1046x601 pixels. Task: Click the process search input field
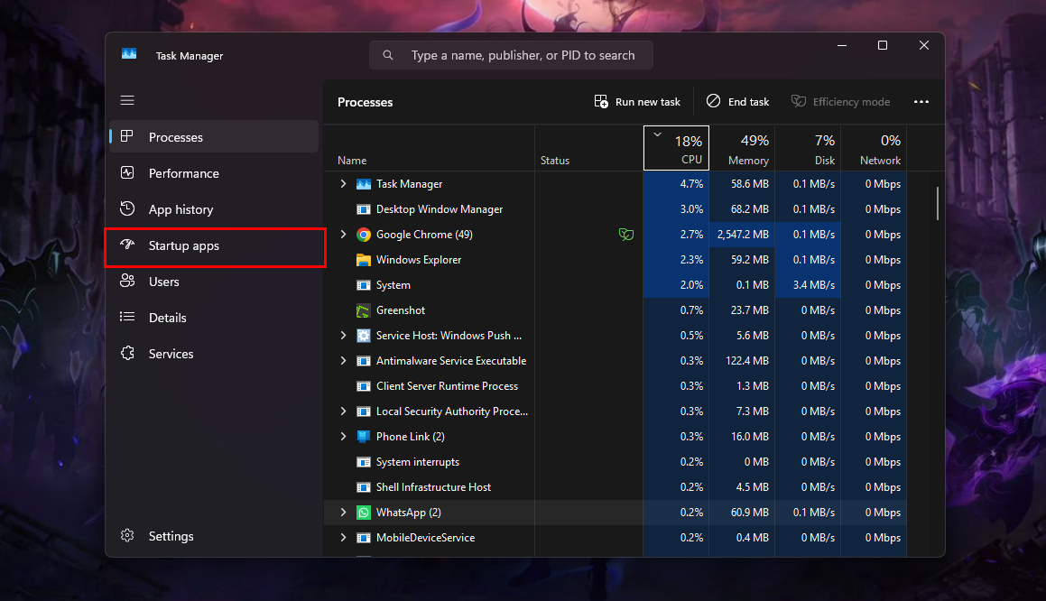click(511, 54)
